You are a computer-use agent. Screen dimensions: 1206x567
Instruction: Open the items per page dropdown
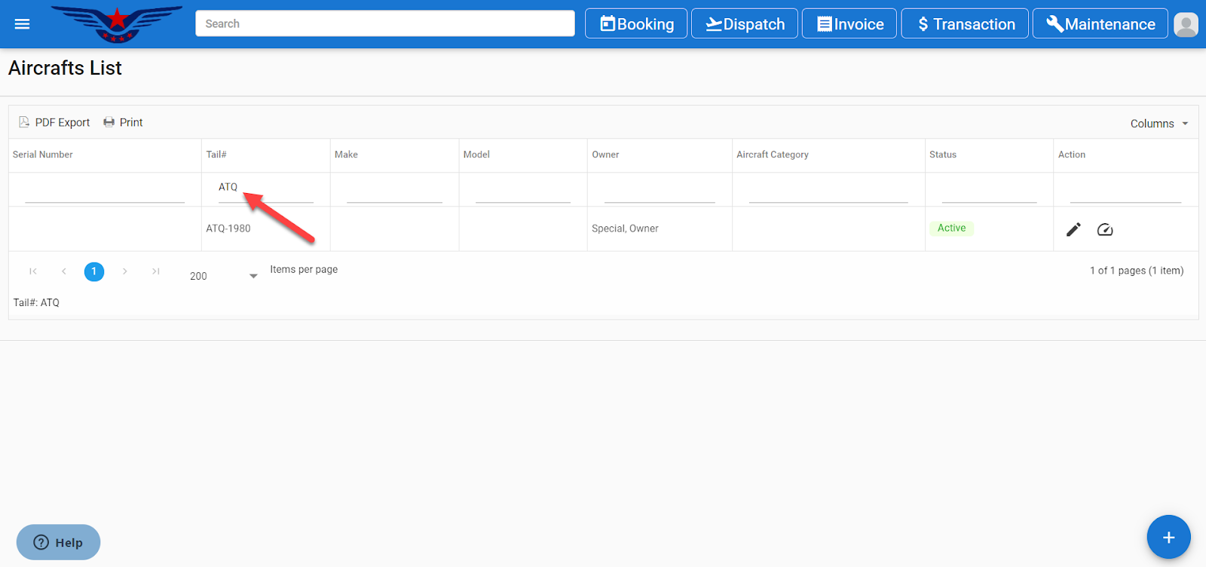[x=223, y=276]
